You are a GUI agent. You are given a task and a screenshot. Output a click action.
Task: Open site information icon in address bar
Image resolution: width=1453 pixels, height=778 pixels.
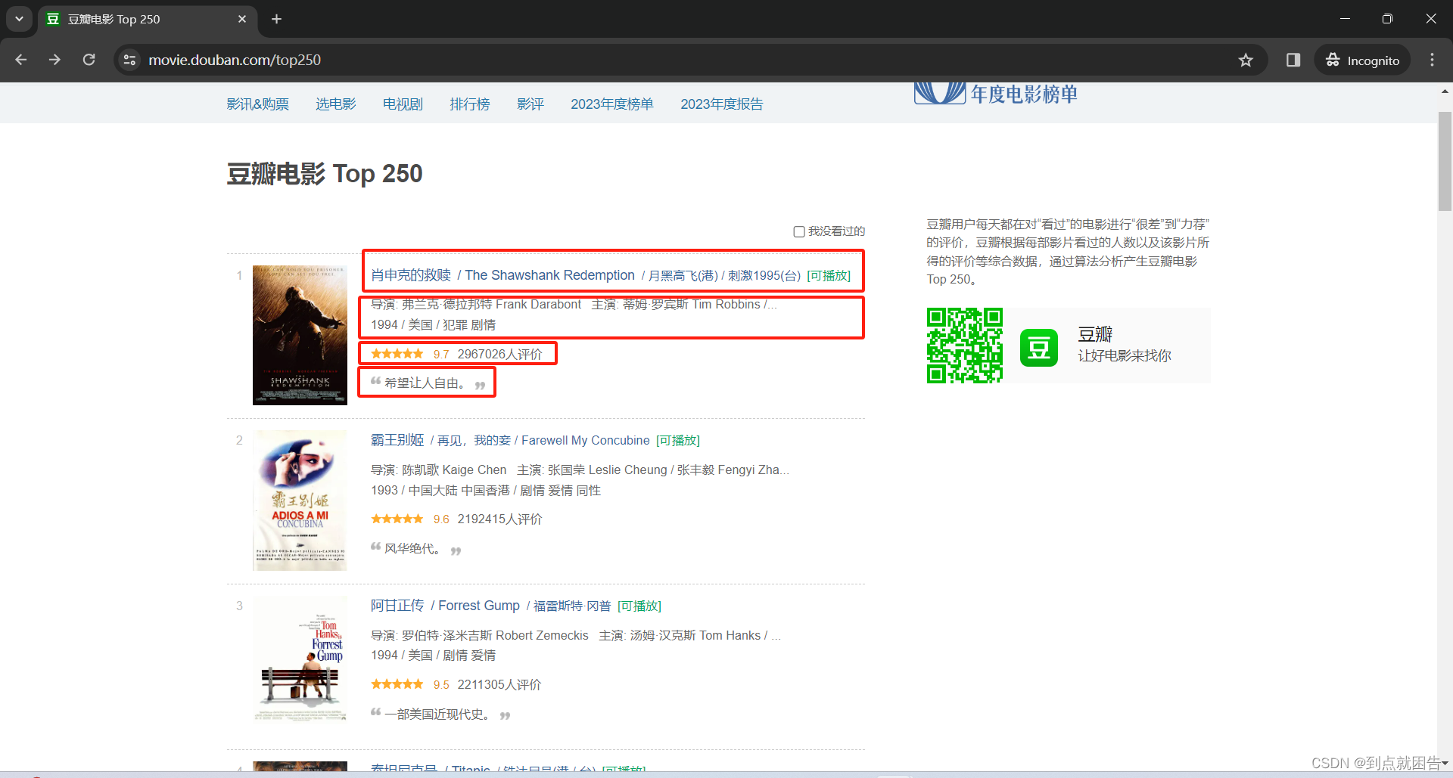(129, 60)
